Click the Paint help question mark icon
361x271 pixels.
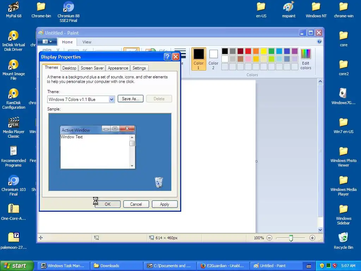click(x=319, y=42)
